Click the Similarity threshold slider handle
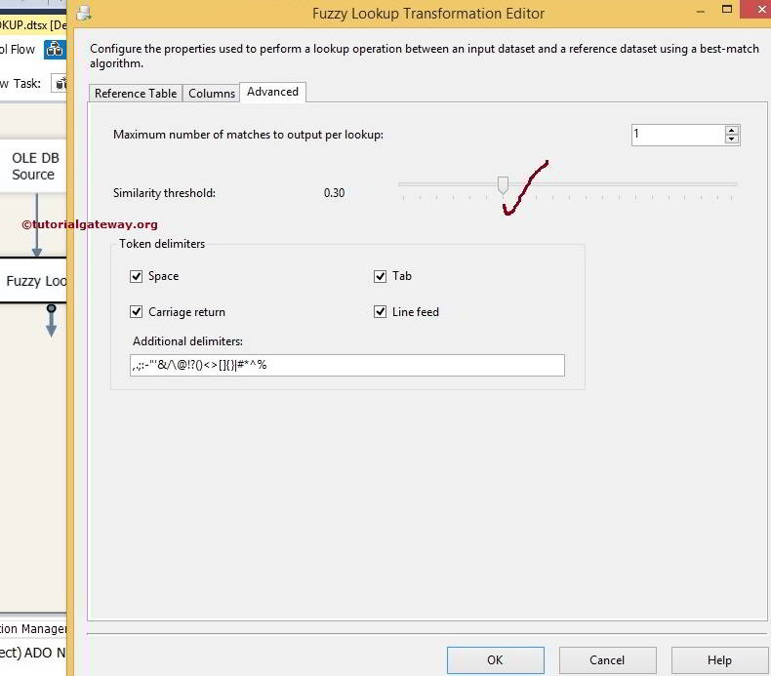The width and height of the screenshot is (771, 676). tap(503, 185)
